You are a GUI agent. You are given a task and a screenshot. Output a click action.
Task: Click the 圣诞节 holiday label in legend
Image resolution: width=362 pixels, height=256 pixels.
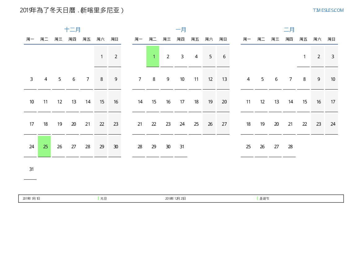point(264,198)
